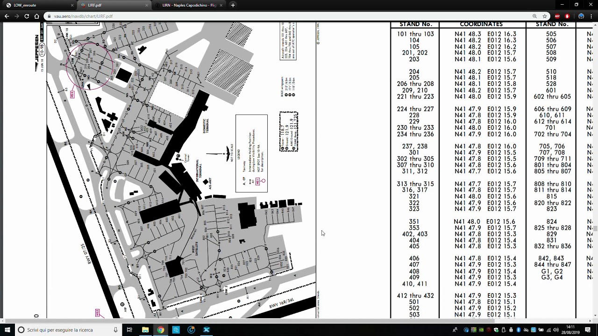Open Task View on the taskbar
This screenshot has height=336, width=598.
[129, 330]
